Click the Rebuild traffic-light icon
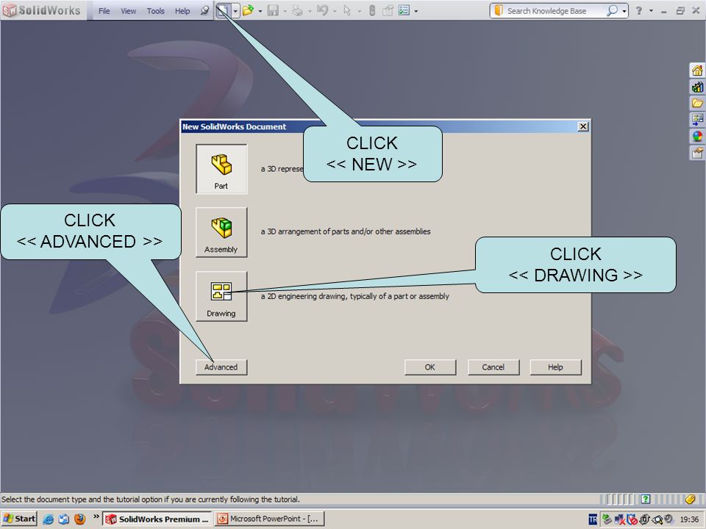Viewport: 706px width, 529px height. point(372,10)
